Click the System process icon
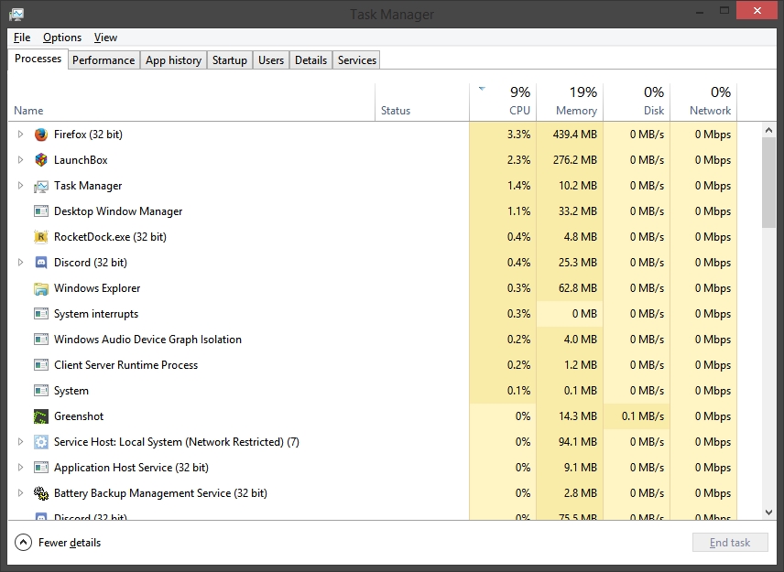This screenshot has height=572, width=784. click(x=41, y=391)
